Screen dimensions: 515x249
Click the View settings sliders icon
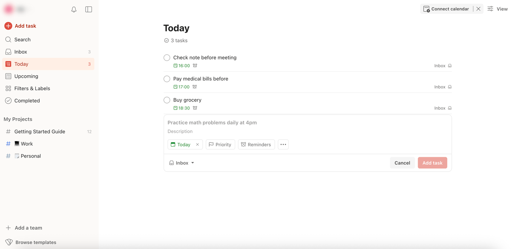click(490, 9)
